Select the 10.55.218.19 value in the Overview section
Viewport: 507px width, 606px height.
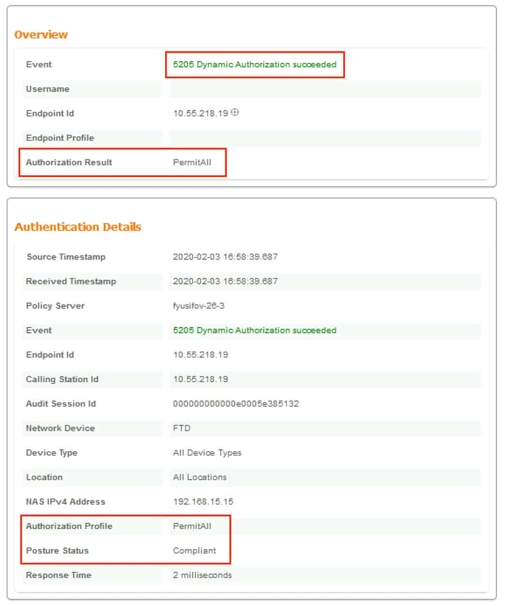pyautogui.click(x=200, y=113)
